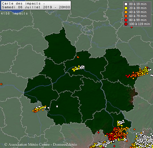Click the dark-red 100 à 119 min legend swatch
The height and width of the screenshot is (148, 153).
coord(126,24)
